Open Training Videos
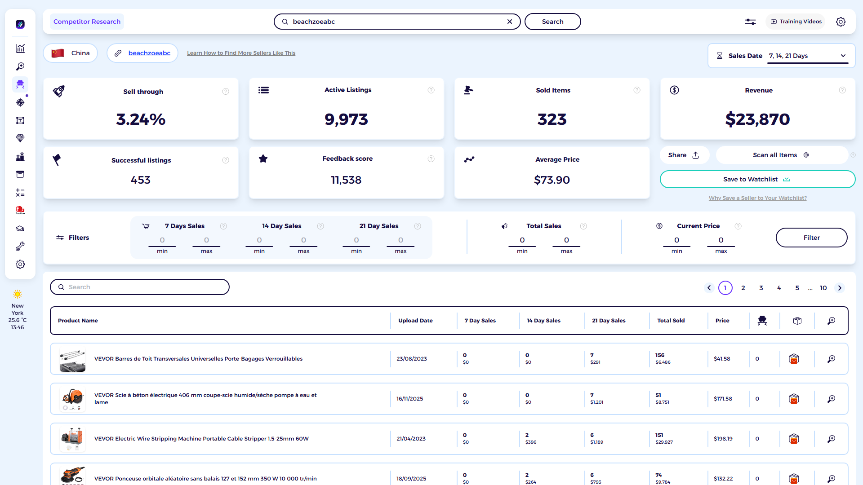Screen dimensions: 863x485 (796, 22)
